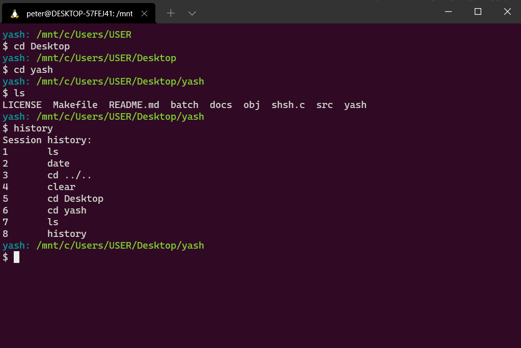Close the peter@DESKTOP-57FEJ41 terminal tab
Screen dimensions: 521x348
click(145, 13)
